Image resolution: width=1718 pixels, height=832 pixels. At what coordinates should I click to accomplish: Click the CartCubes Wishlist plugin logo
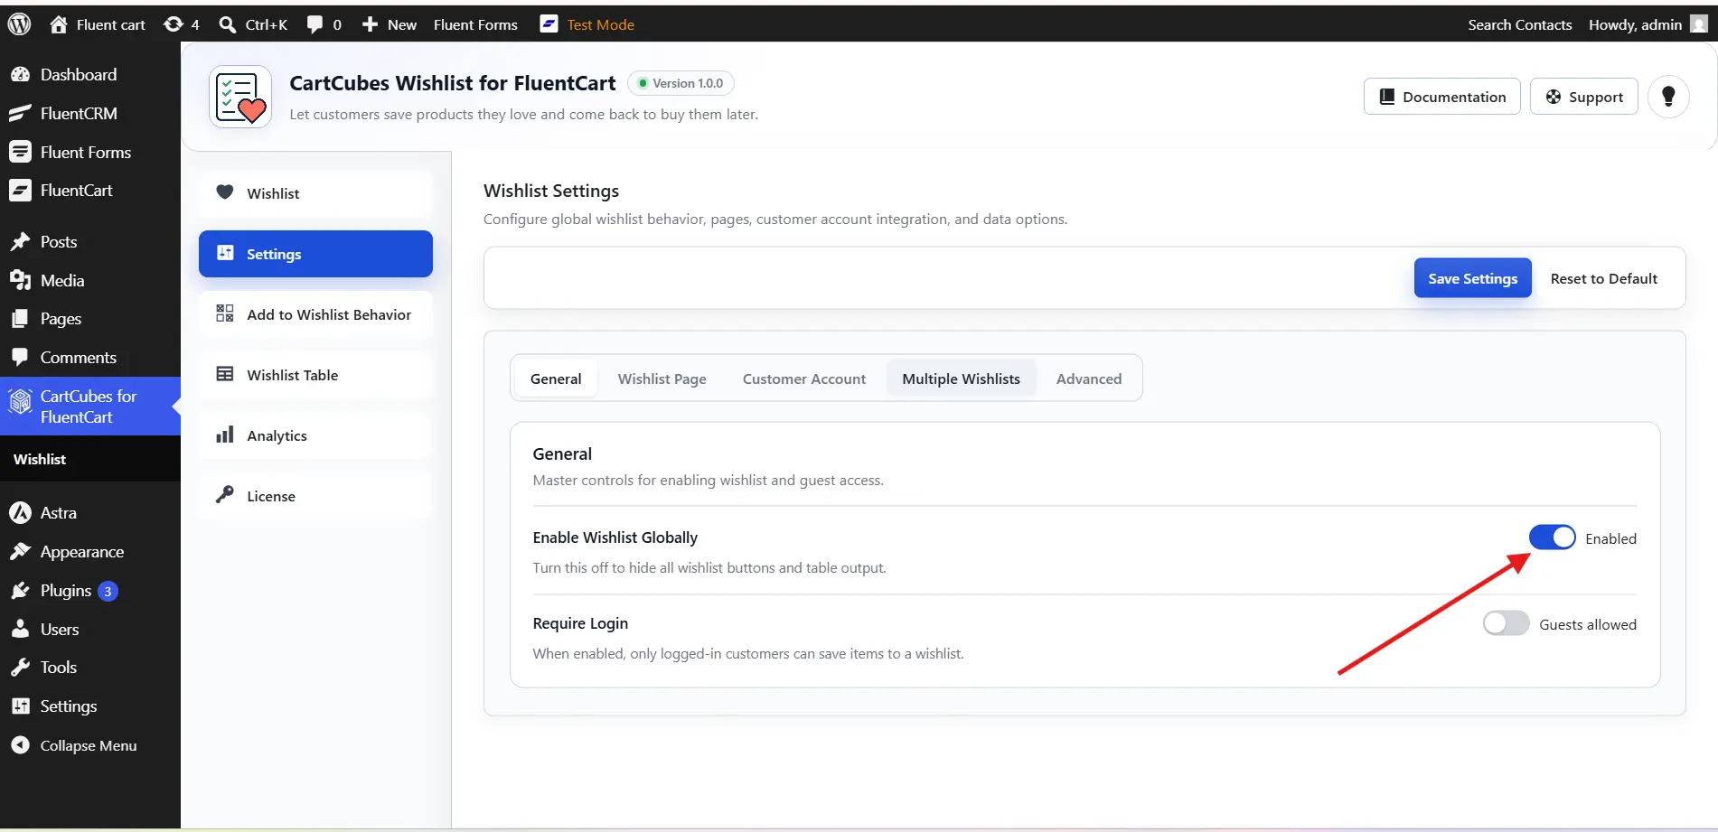(240, 97)
